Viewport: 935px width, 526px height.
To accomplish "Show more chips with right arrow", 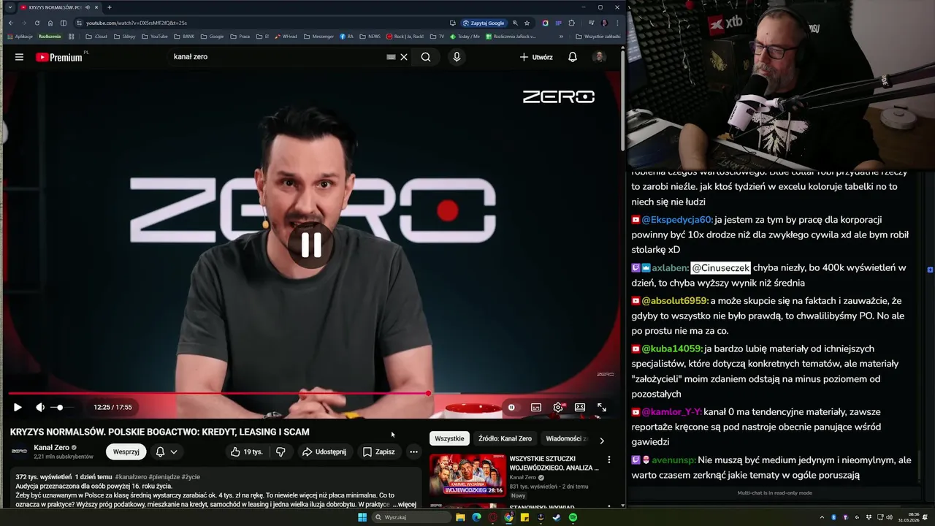I will pyautogui.click(x=601, y=440).
